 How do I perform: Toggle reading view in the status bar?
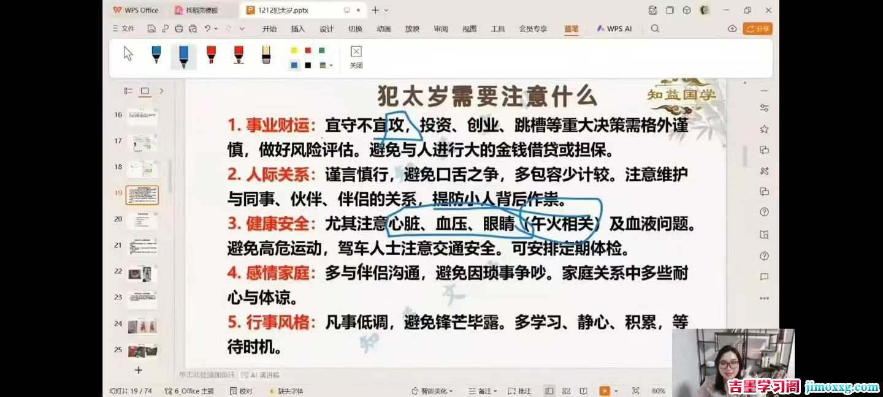[584, 390]
